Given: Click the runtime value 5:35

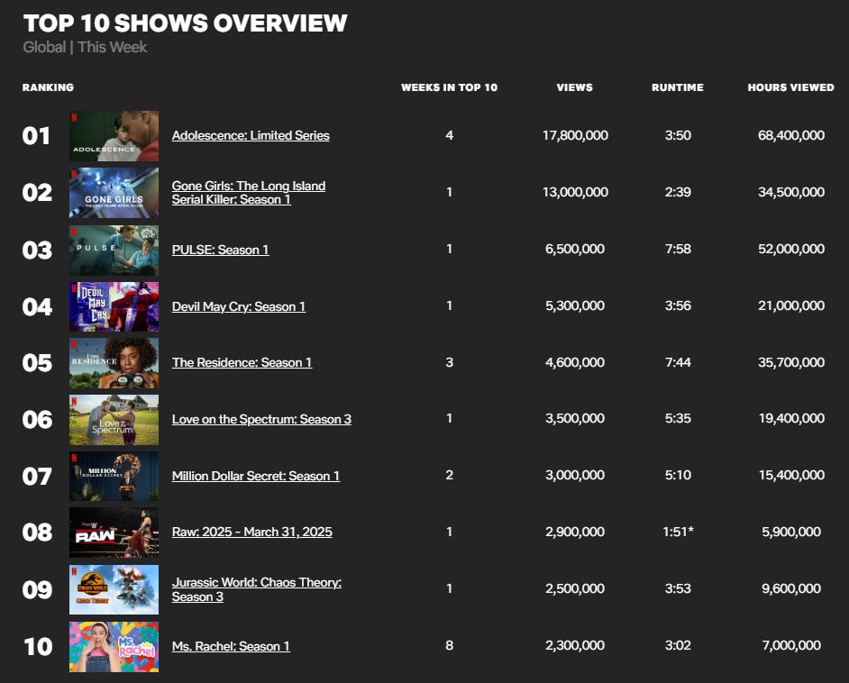Looking at the screenshot, I should click(678, 418).
